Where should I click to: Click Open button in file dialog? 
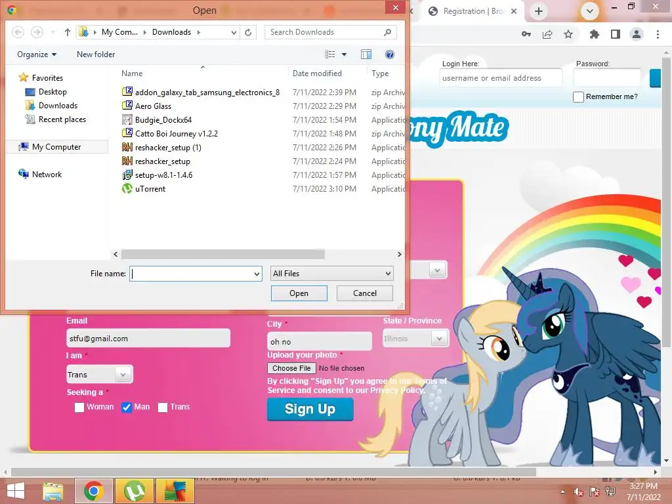[299, 293]
